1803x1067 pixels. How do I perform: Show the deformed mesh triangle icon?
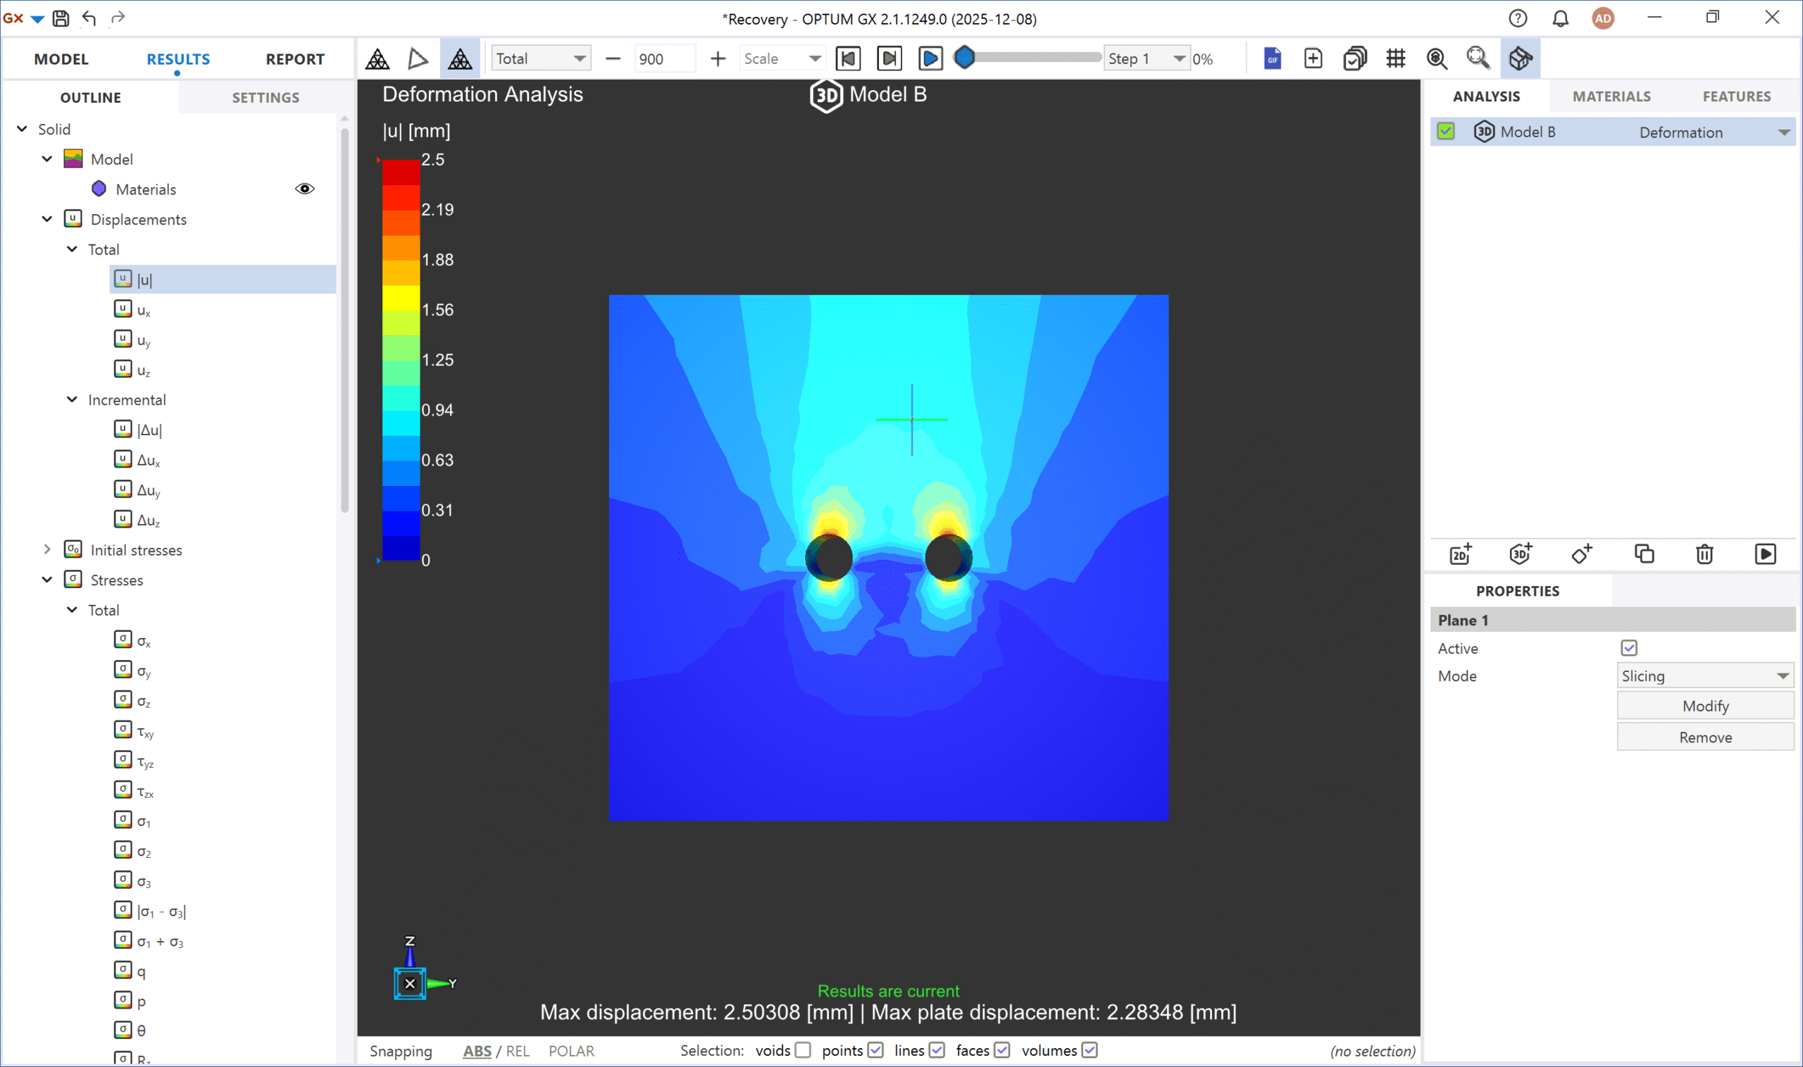coord(418,58)
